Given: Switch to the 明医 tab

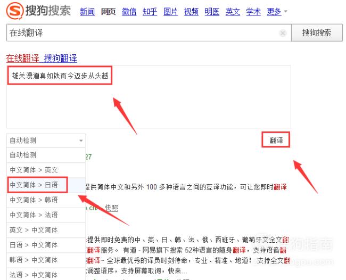Looking at the screenshot, I should (x=212, y=12).
